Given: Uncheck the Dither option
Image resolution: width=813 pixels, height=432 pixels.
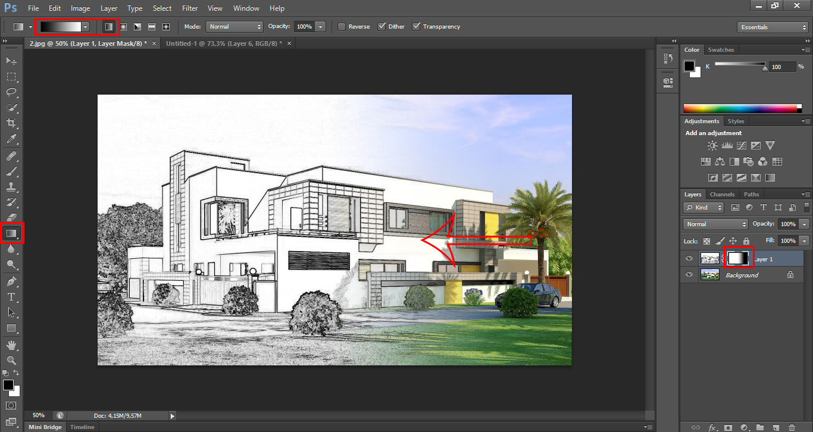Looking at the screenshot, I should [x=382, y=27].
